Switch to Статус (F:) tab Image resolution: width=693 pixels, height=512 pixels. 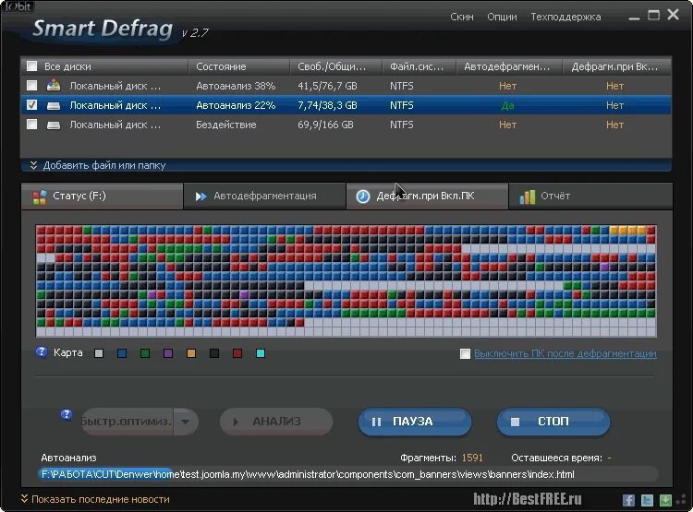click(x=102, y=196)
